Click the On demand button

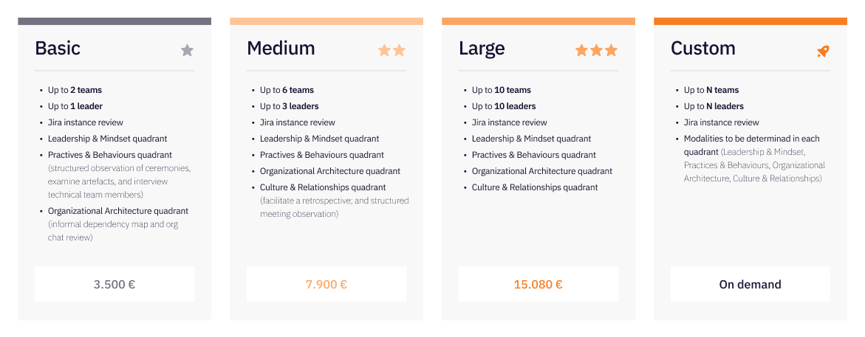[x=751, y=284]
